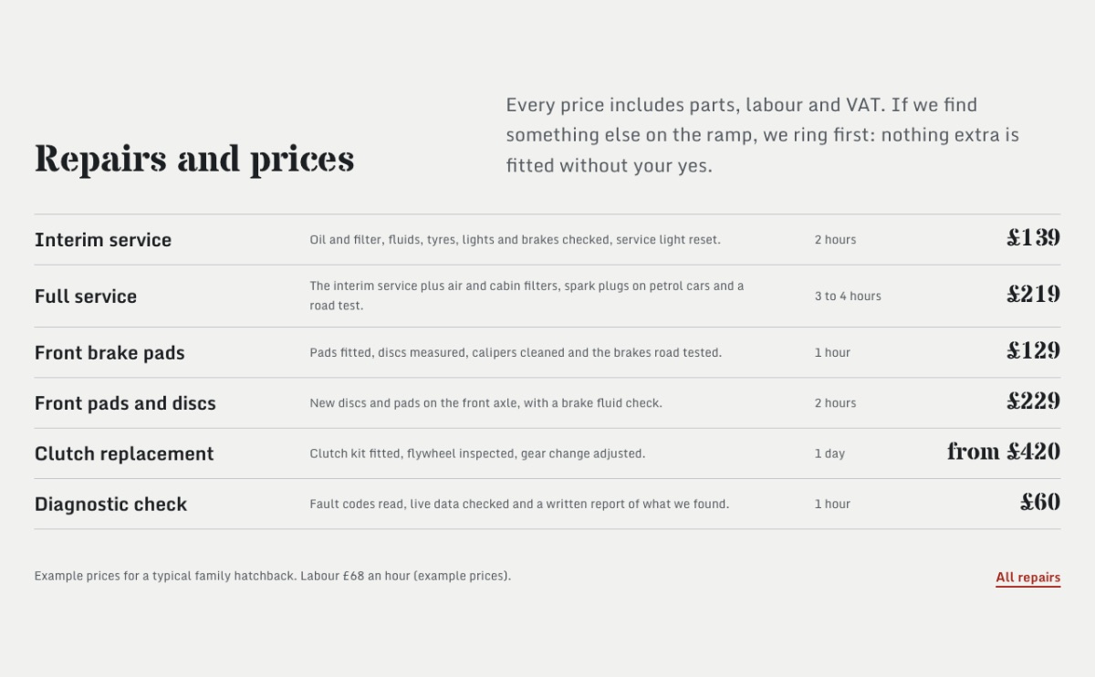The height and width of the screenshot is (677, 1095).
Task: Click the £60 diagnostic check price
Action: pyautogui.click(x=1040, y=502)
